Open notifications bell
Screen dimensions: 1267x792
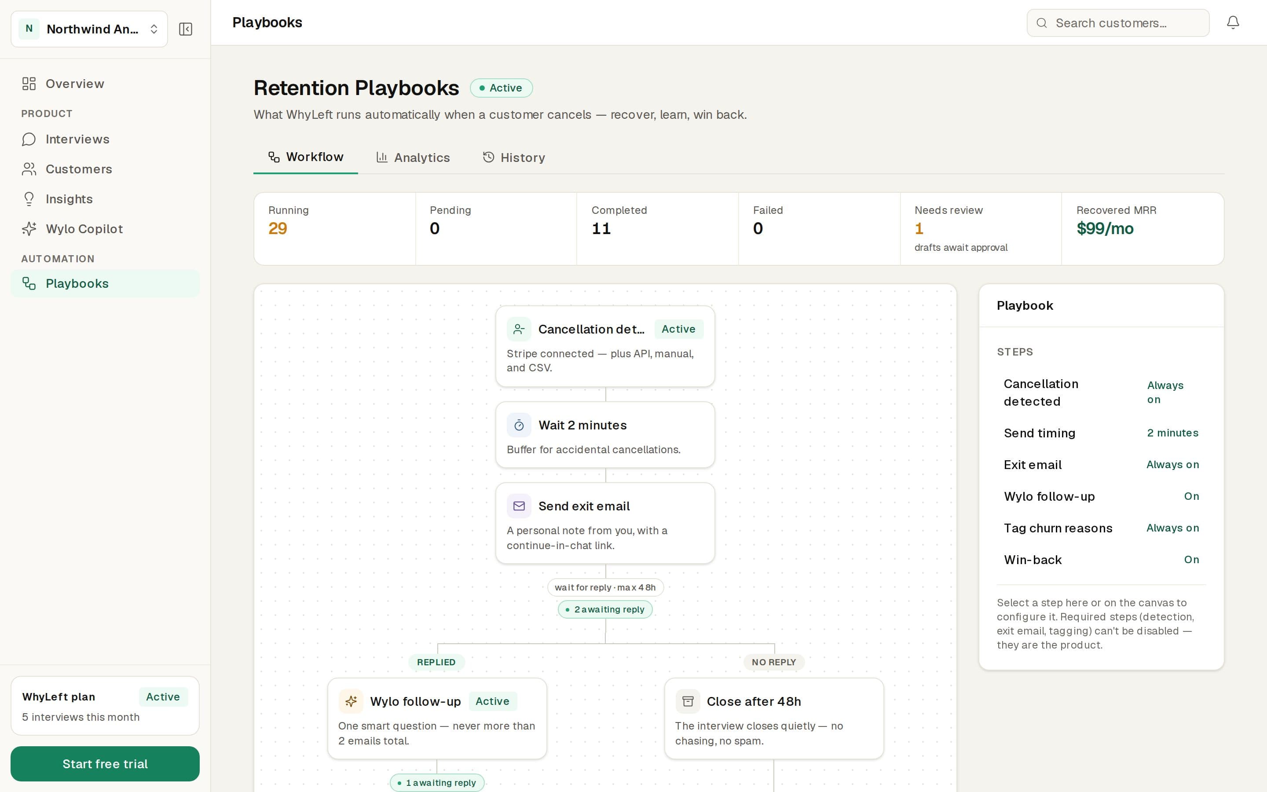point(1233,22)
